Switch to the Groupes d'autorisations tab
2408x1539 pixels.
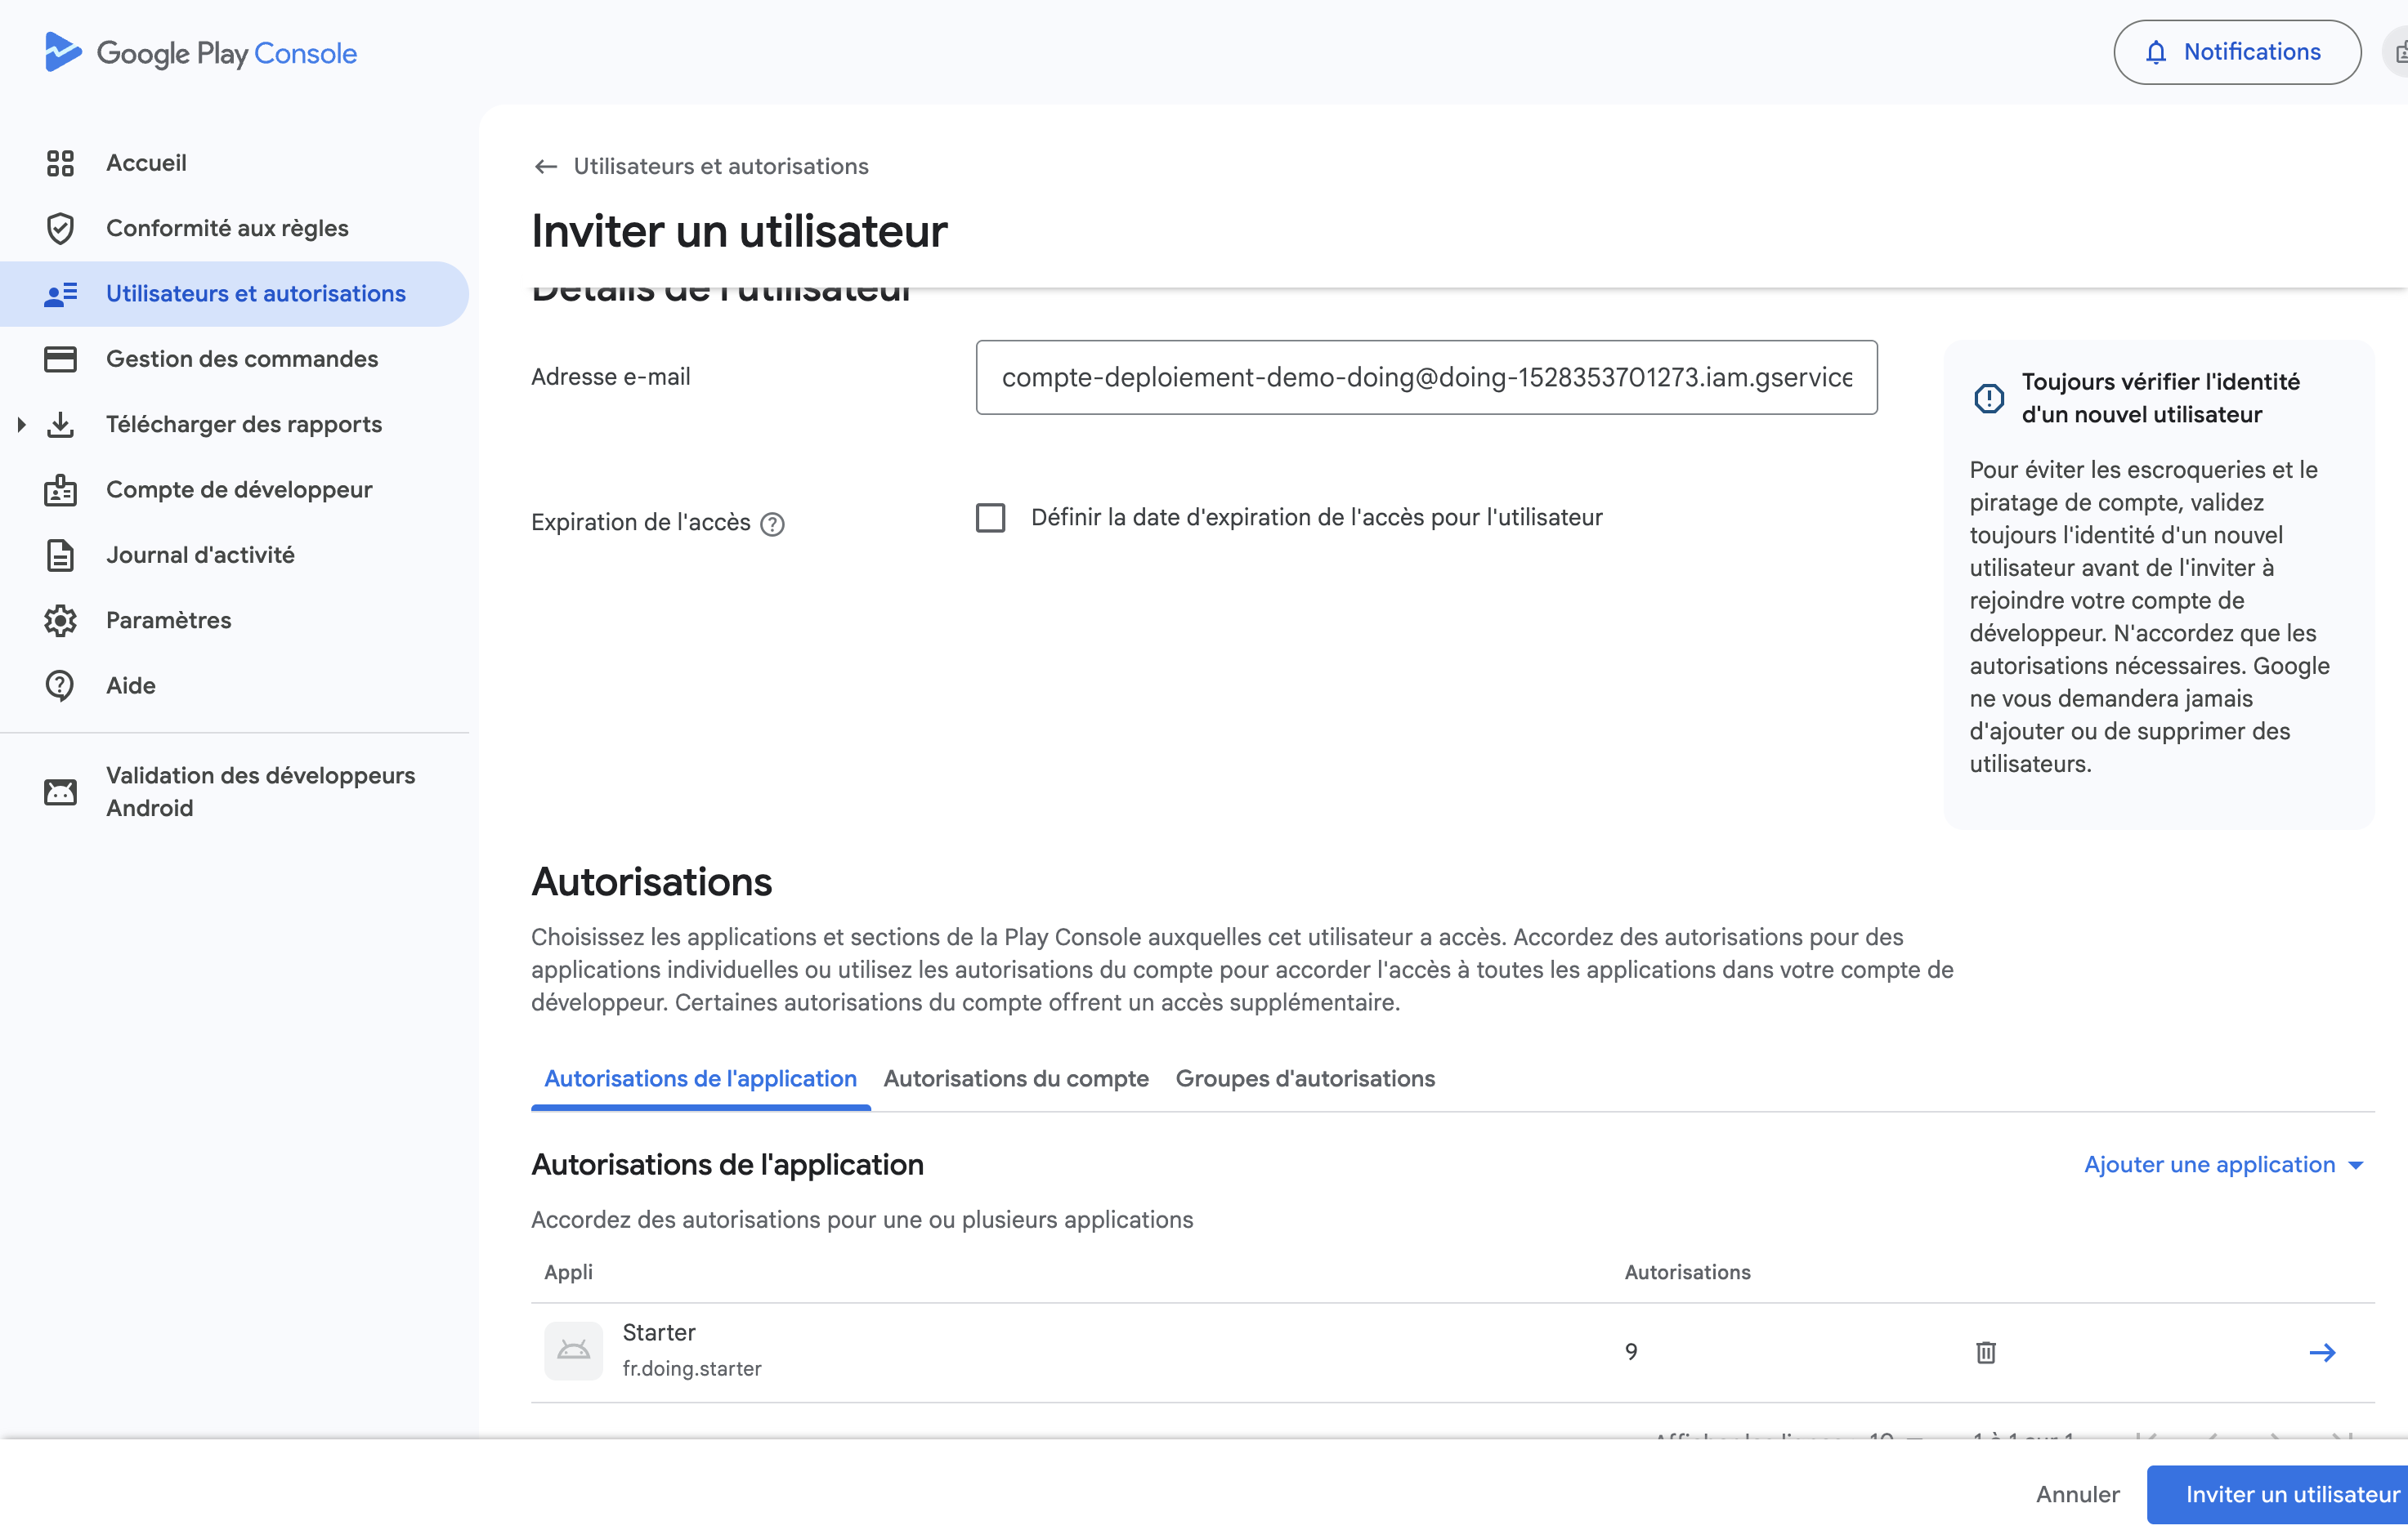[x=1305, y=1079]
